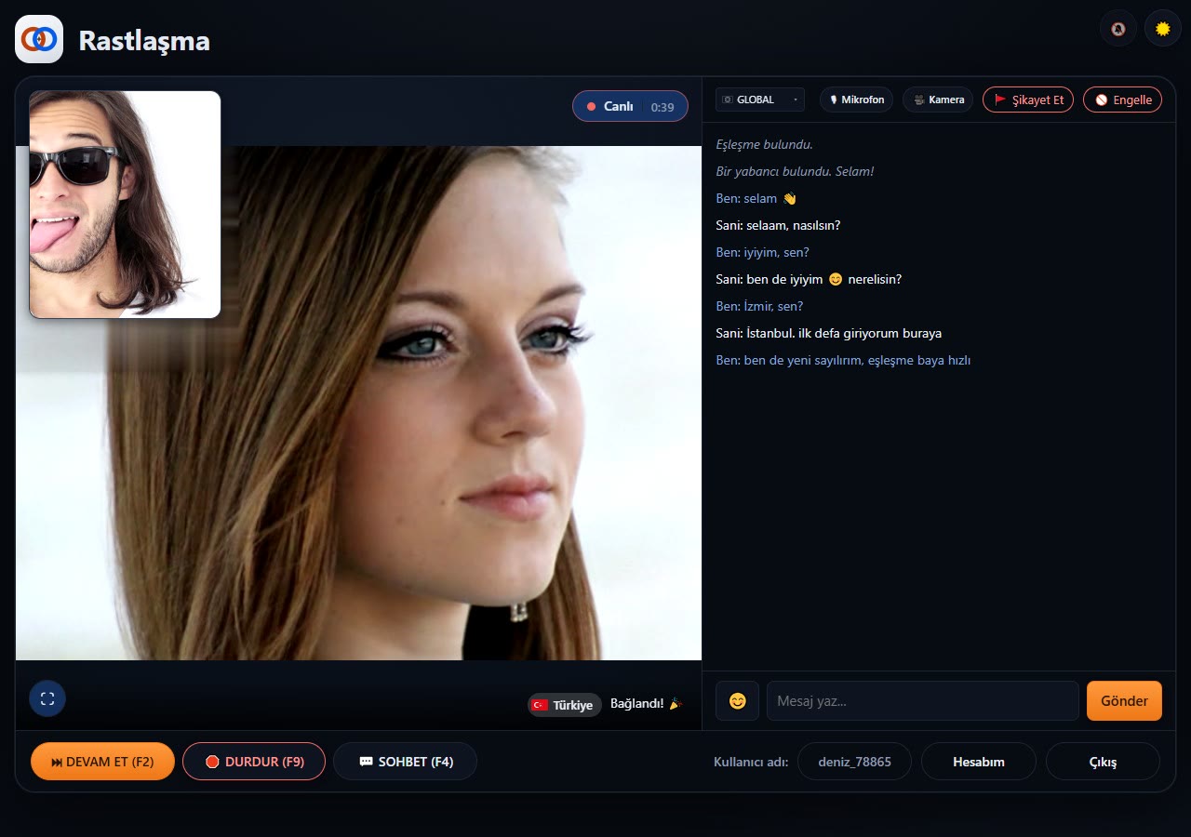Image resolution: width=1191 pixels, height=837 pixels.
Task: Click the stranger's main video
Action: (358, 403)
